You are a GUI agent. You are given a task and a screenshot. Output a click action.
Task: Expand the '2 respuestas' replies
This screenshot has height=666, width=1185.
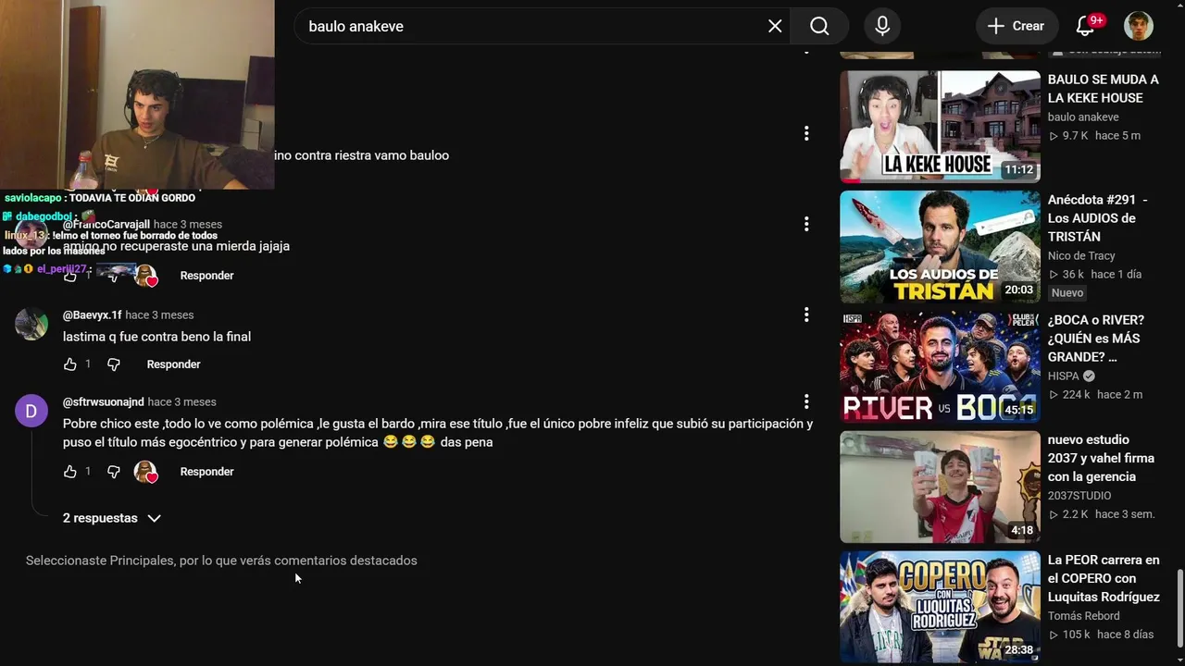coord(112,518)
